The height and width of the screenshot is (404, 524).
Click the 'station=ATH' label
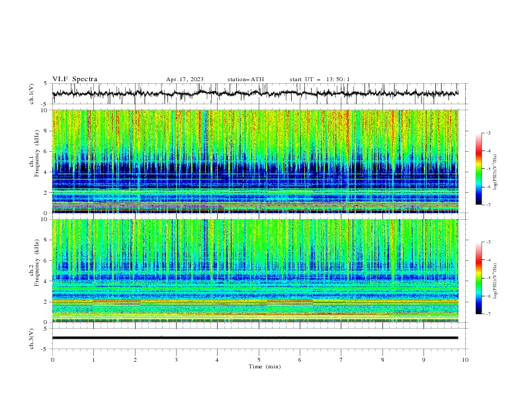(x=245, y=79)
